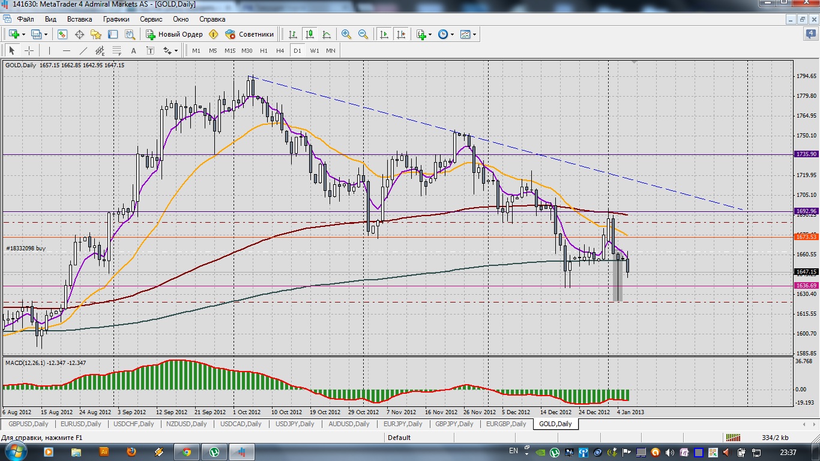820x461 pixels.
Task: Click the Новый Ордер button
Action: [x=174, y=34]
